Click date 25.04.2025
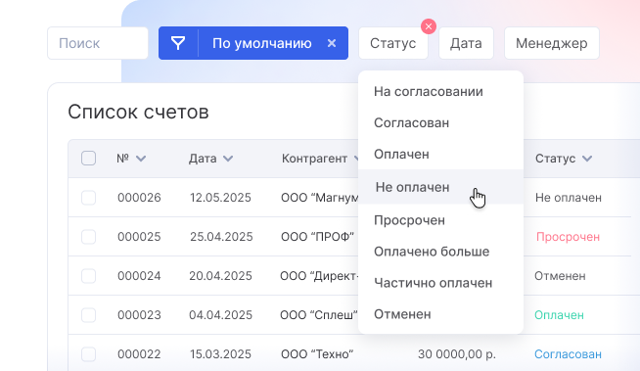Image resolution: width=640 pixels, height=371 pixels. (x=221, y=237)
